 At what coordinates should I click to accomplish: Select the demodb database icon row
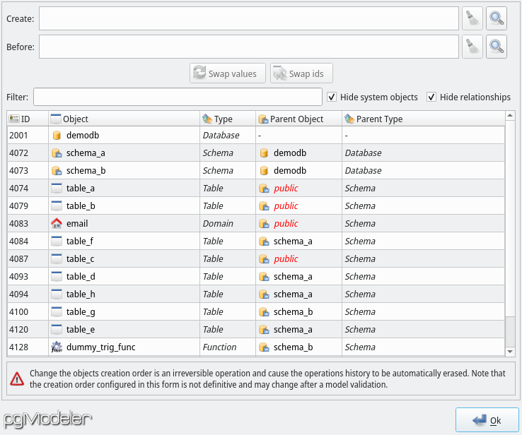(255, 136)
